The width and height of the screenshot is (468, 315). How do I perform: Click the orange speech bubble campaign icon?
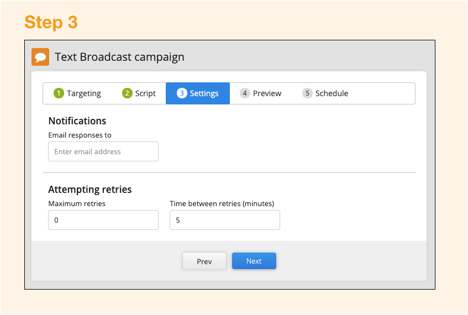[40, 57]
